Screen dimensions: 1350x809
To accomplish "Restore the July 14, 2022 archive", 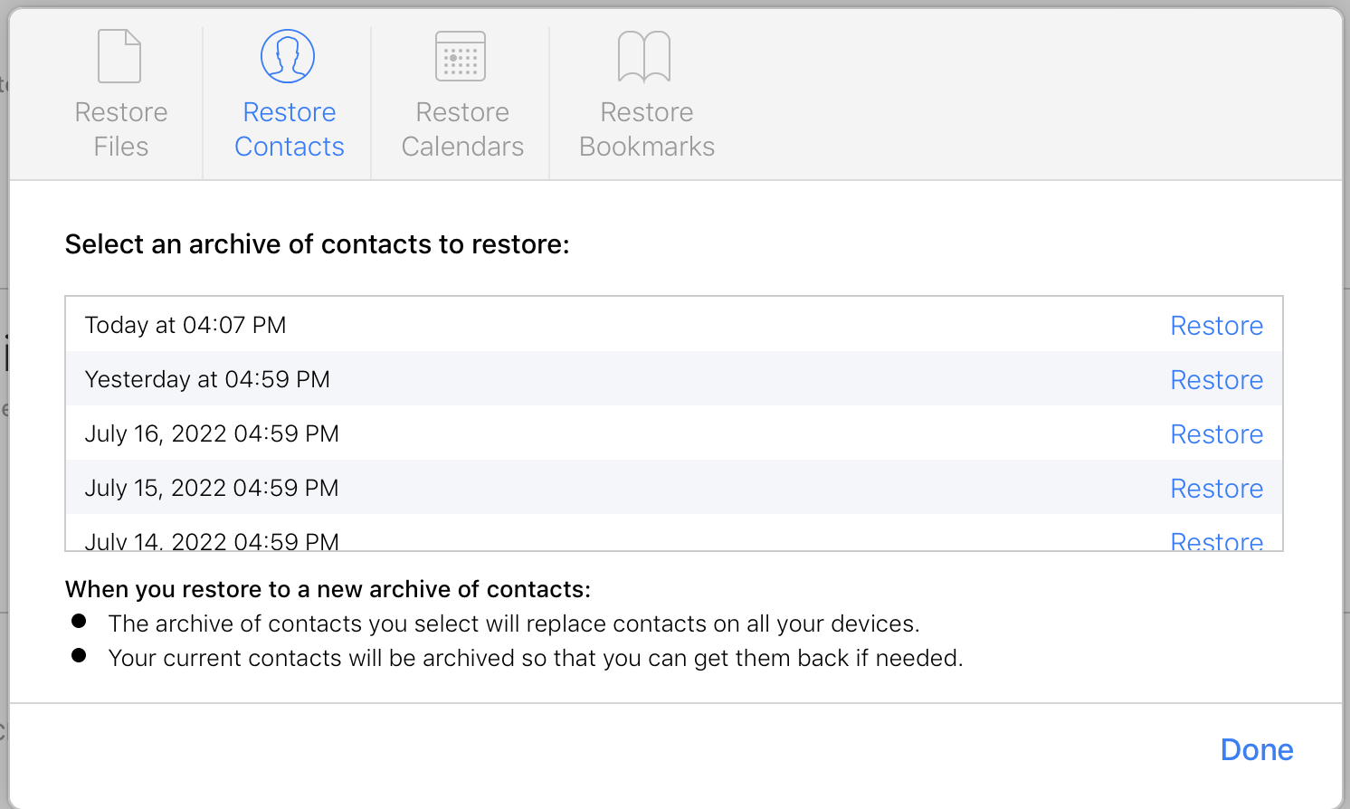I will (1216, 541).
